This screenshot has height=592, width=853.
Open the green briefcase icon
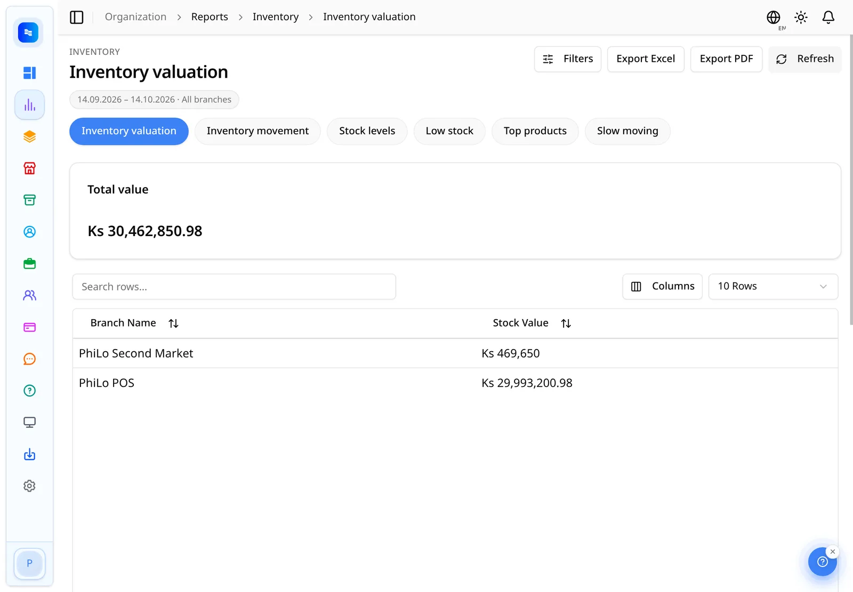pos(30,264)
